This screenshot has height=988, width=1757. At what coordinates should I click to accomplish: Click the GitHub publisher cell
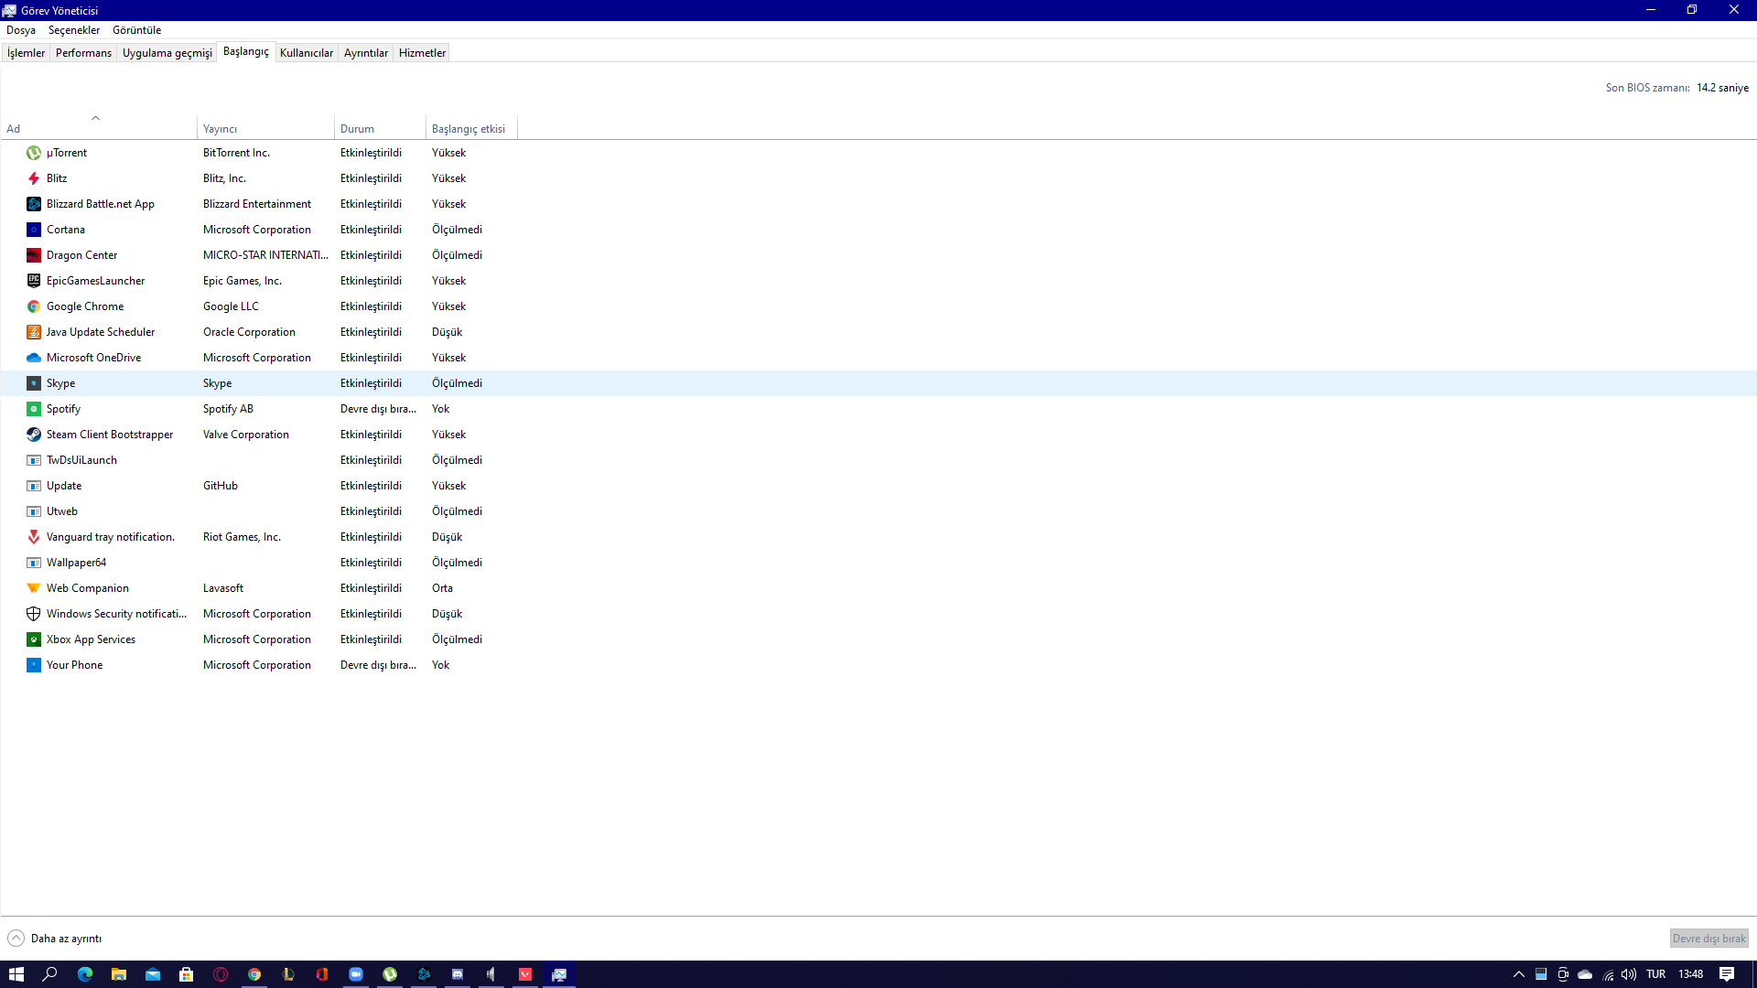(x=221, y=486)
